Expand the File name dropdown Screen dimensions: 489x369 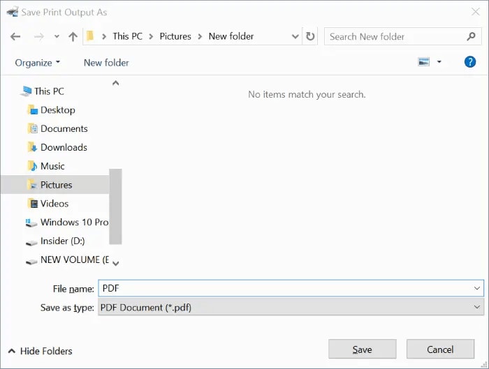(477, 288)
